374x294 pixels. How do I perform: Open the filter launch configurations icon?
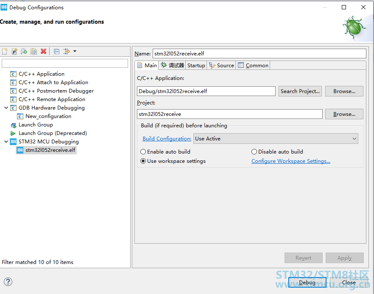[x=67, y=51]
